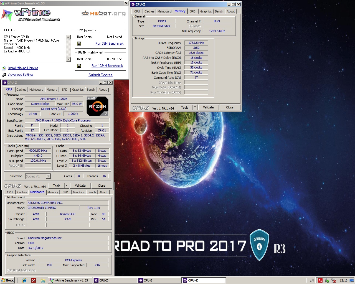Open Graphics tab in CPU-Z Memory window
The width and height of the screenshot is (355, 284).
point(206,11)
